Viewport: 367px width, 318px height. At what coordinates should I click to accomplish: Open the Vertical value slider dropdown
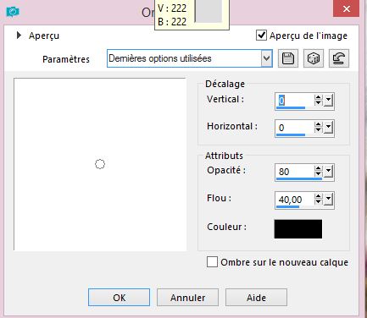pyautogui.click(x=328, y=100)
